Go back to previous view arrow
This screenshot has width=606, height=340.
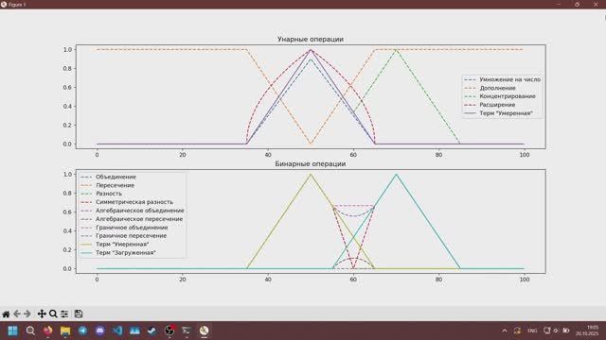point(17,314)
